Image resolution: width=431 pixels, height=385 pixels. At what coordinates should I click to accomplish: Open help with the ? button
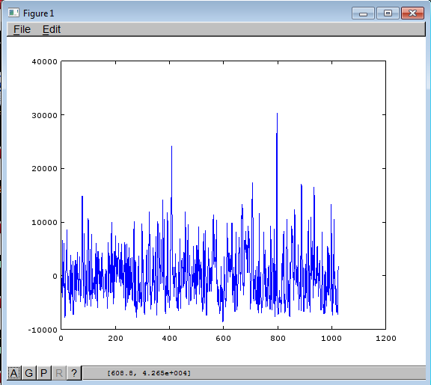(x=74, y=373)
